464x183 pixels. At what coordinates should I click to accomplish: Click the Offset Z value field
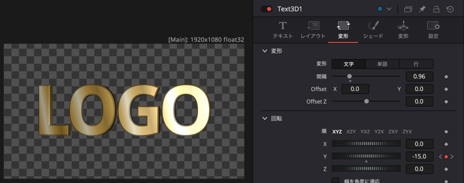point(420,102)
